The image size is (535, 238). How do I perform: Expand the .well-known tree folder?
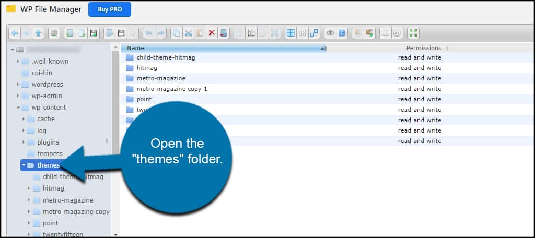coord(18,62)
